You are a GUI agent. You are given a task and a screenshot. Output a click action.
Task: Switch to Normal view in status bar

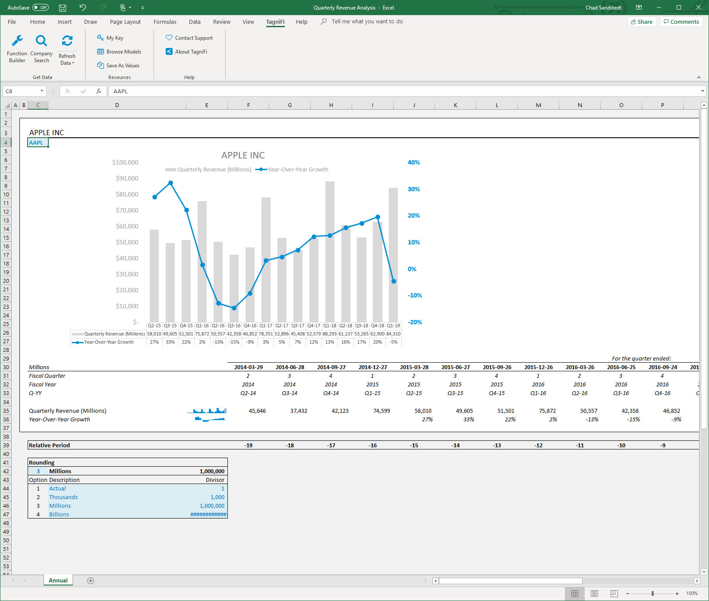point(575,594)
